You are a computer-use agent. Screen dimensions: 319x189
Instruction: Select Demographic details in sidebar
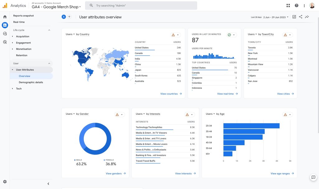click(31, 82)
